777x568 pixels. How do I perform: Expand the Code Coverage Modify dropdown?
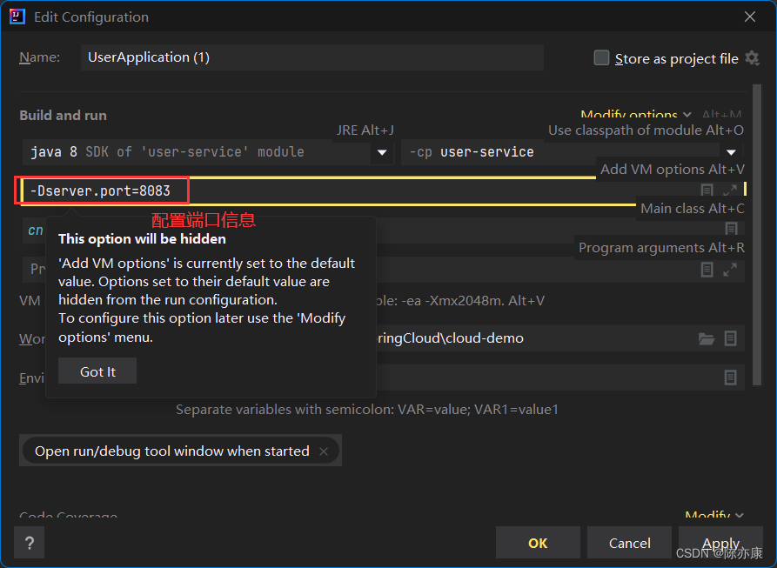tap(714, 515)
